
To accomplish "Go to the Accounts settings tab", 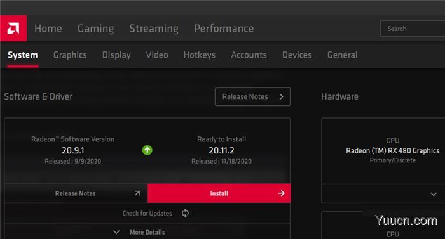I will tap(249, 55).
